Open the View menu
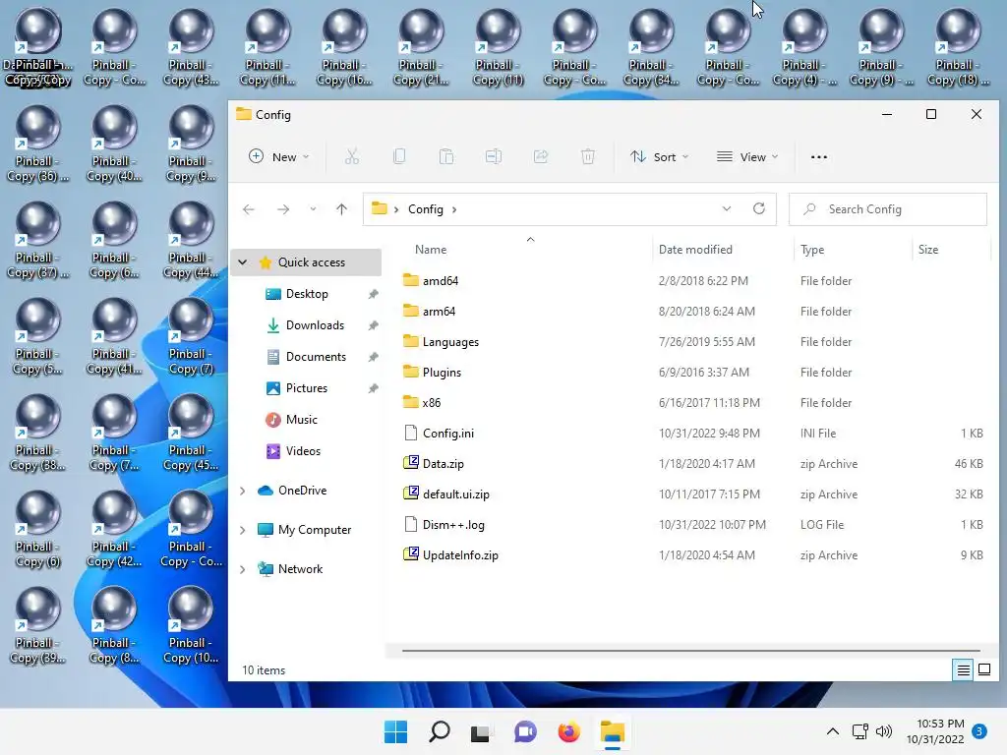This screenshot has height=755, width=1007. pyautogui.click(x=747, y=156)
